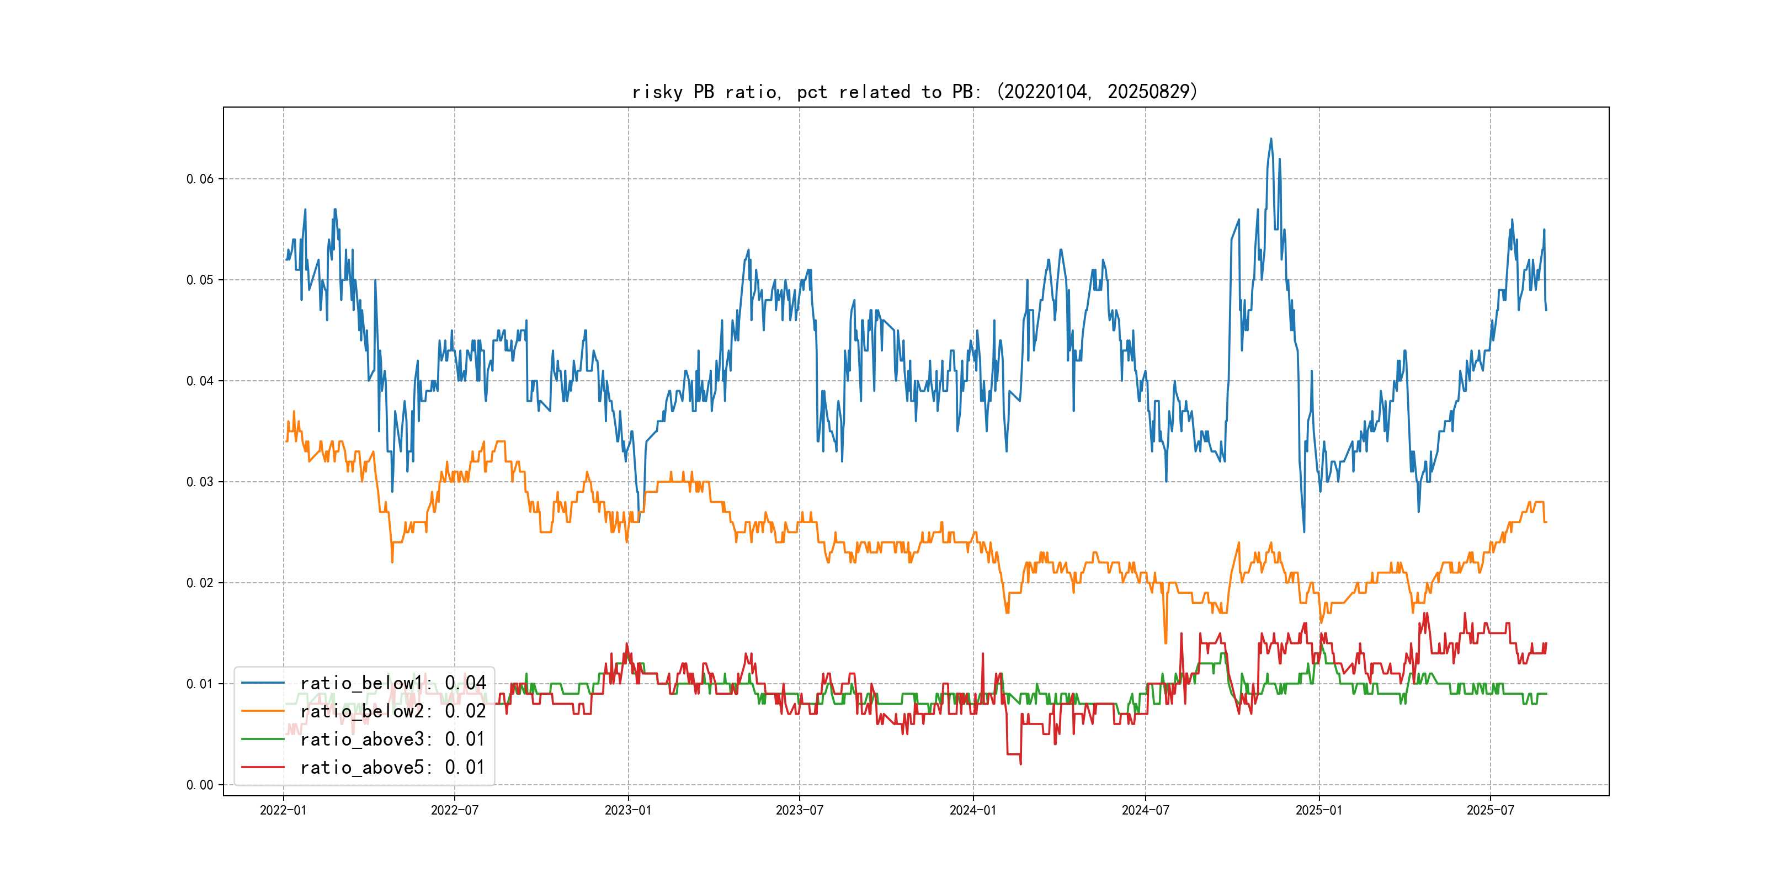Select the ratio_below1: 0.04 legend label

pos(393,683)
